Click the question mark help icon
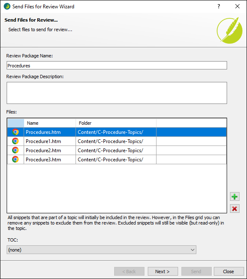Image resolution: width=247 pixels, height=279 pixels. [x=219, y=6]
